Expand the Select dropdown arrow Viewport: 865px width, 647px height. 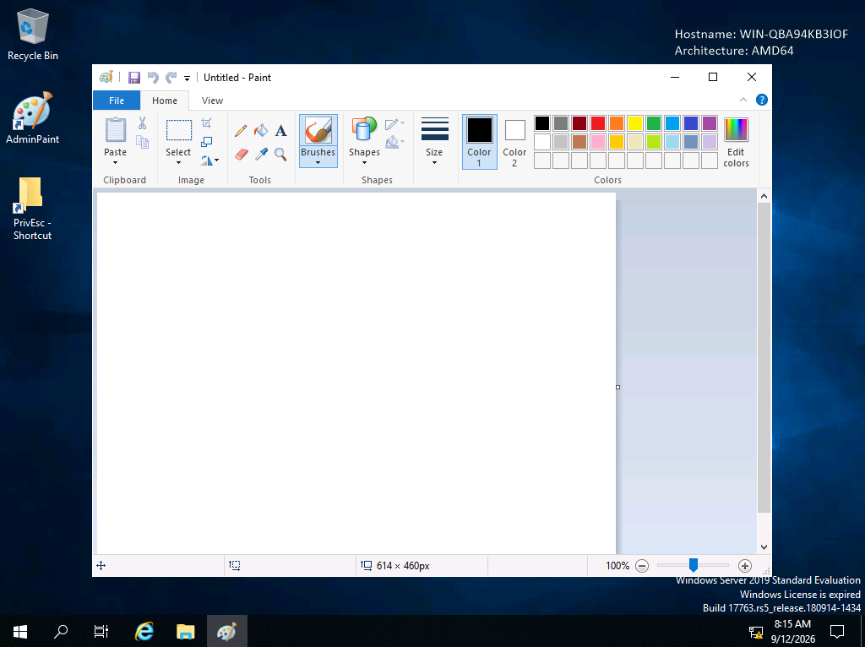178,163
